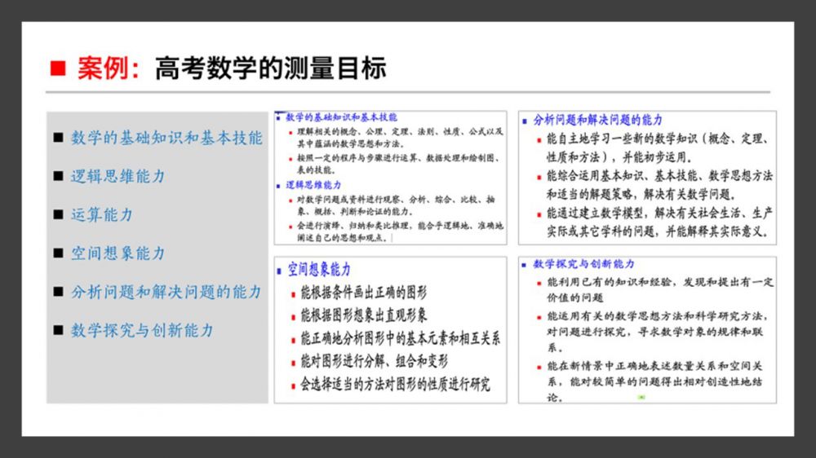
Task: Click "空间想象能力" heading in the bottom-middle box
Action: [318, 270]
